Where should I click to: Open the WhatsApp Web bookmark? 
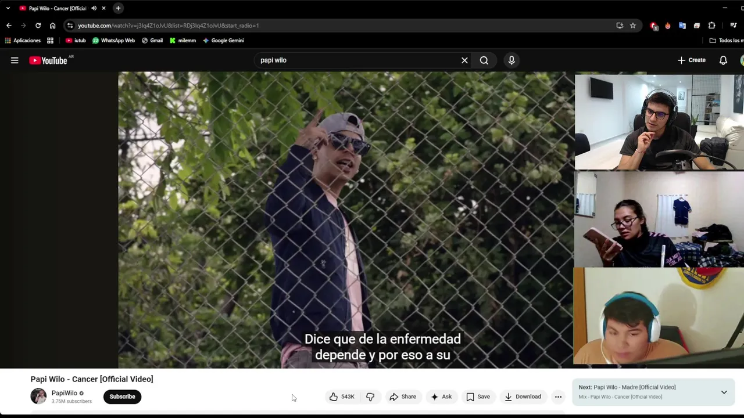tap(113, 41)
